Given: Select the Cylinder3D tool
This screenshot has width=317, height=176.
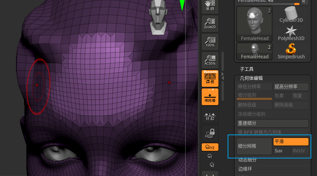Looking at the screenshot, I should [291, 14].
